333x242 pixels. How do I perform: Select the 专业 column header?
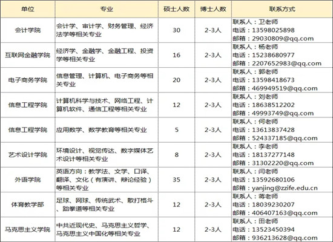[107, 9]
